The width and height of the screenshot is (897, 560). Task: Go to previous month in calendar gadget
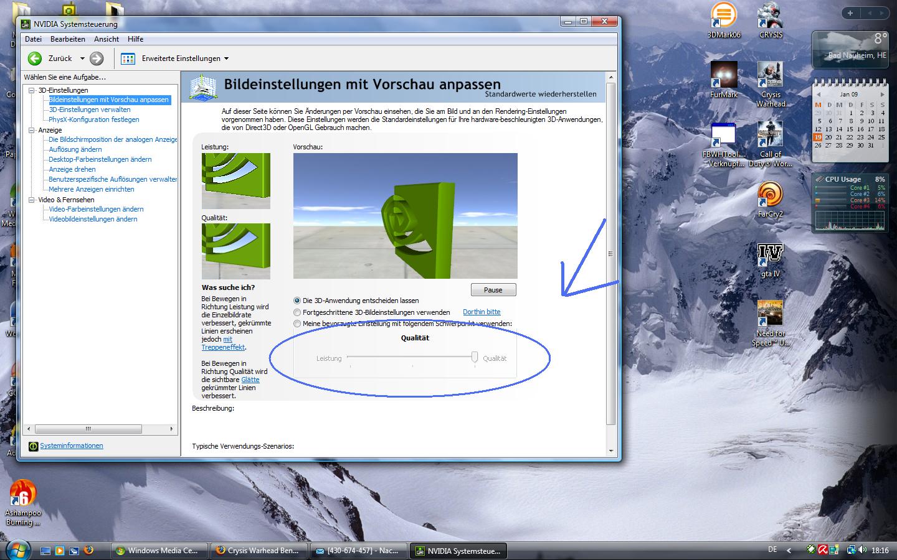[x=818, y=95]
